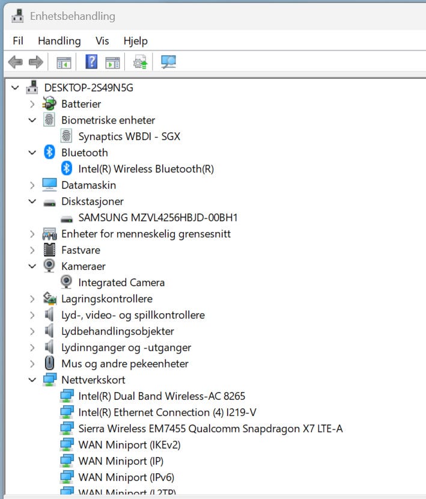Screen dimensions: 426x499
Task: Click the Synaptics WBDI fingerprint icon
Action: tap(66, 136)
